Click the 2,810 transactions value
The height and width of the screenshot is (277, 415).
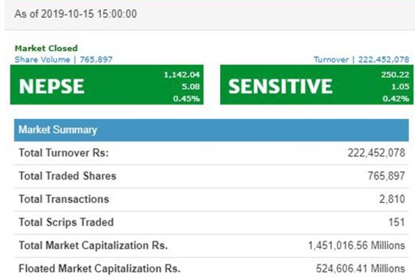(x=393, y=199)
